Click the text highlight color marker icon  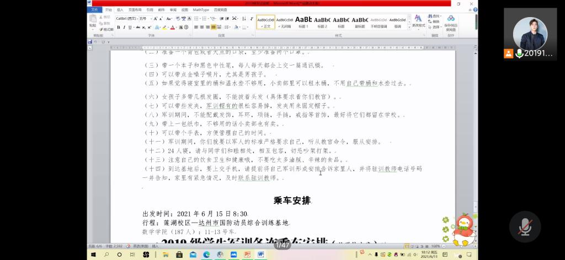[164, 27]
